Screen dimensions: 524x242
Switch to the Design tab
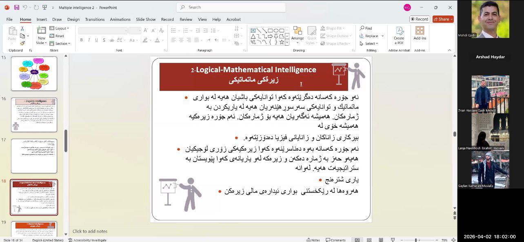tap(73, 19)
